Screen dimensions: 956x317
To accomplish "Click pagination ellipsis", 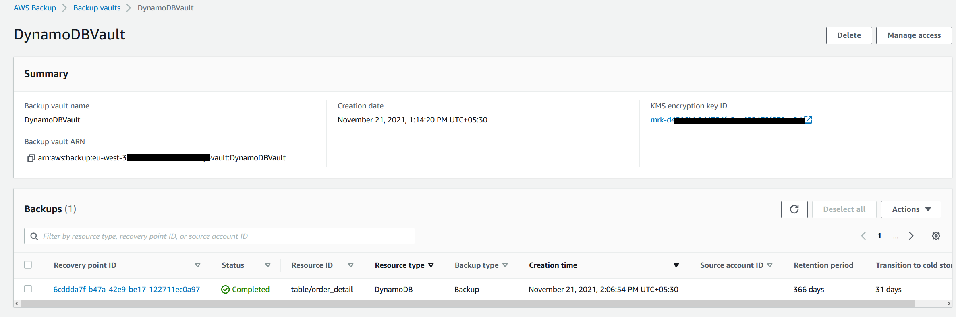I will click(x=895, y=237).
